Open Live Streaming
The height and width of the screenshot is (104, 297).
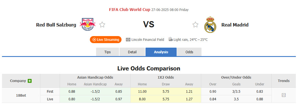[x=106, y=40]
